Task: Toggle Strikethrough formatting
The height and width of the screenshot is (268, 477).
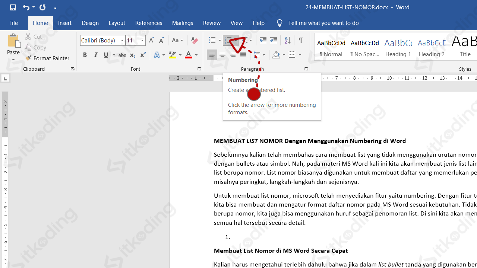Action: (122, 55)
